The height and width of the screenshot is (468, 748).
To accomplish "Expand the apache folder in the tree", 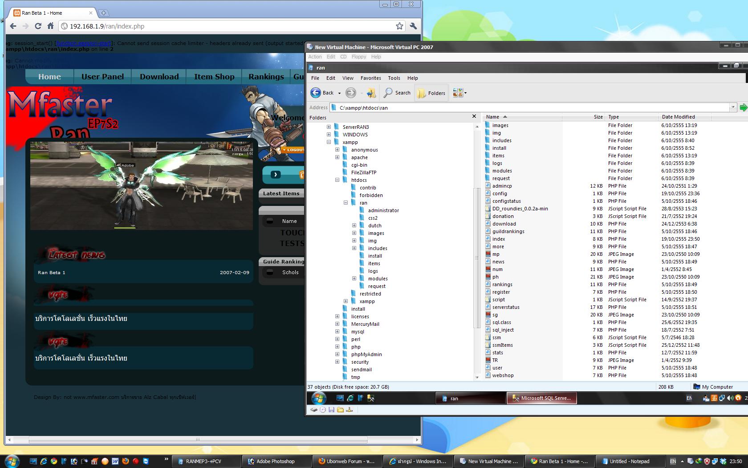I will point(337,157).
